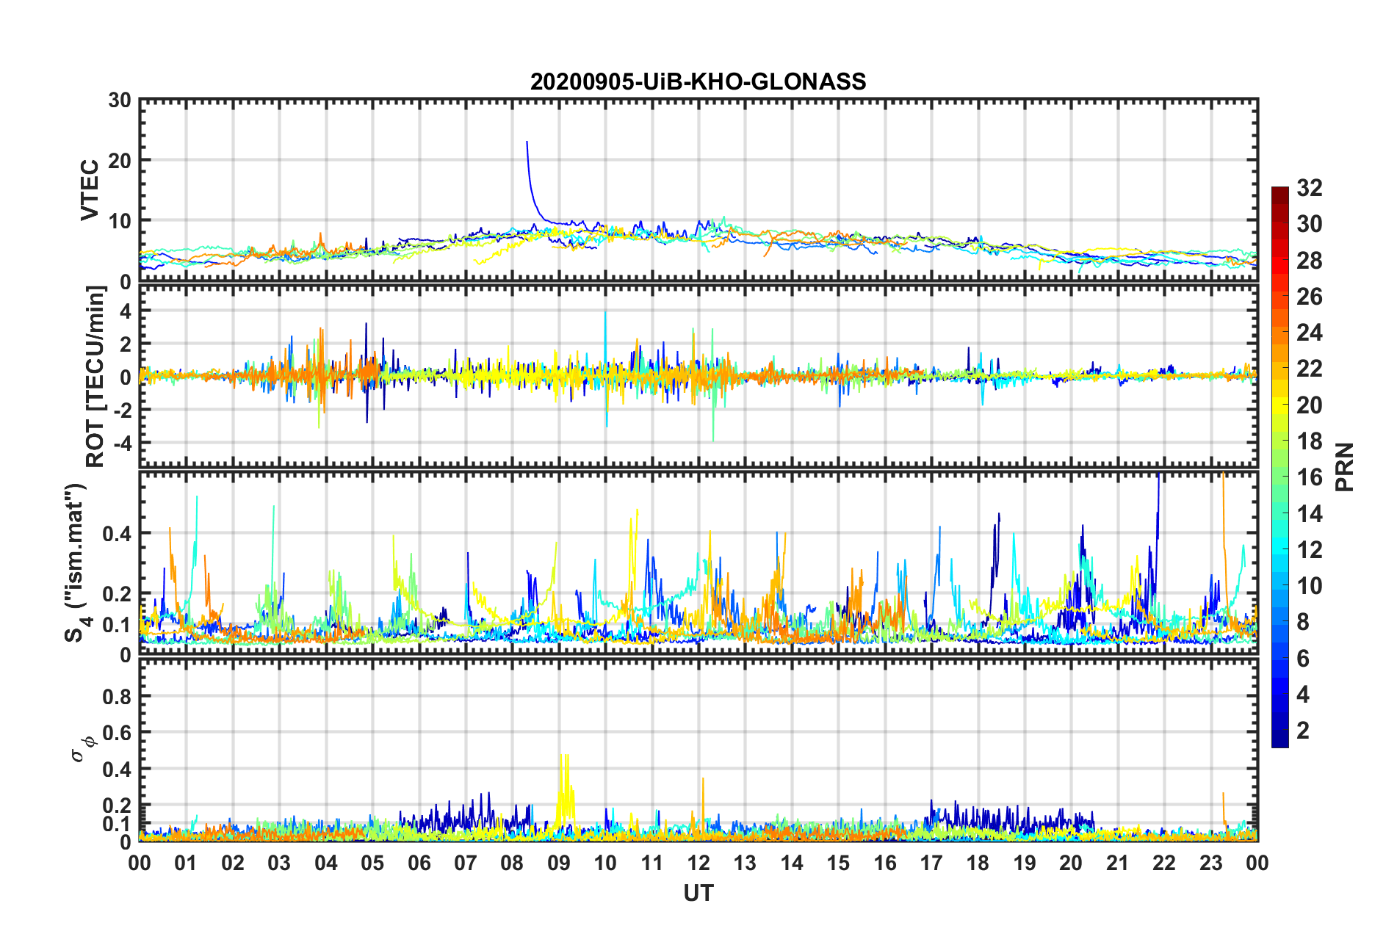
Task: Click x-axis tick label 06
Action: (x=419, y=863)
